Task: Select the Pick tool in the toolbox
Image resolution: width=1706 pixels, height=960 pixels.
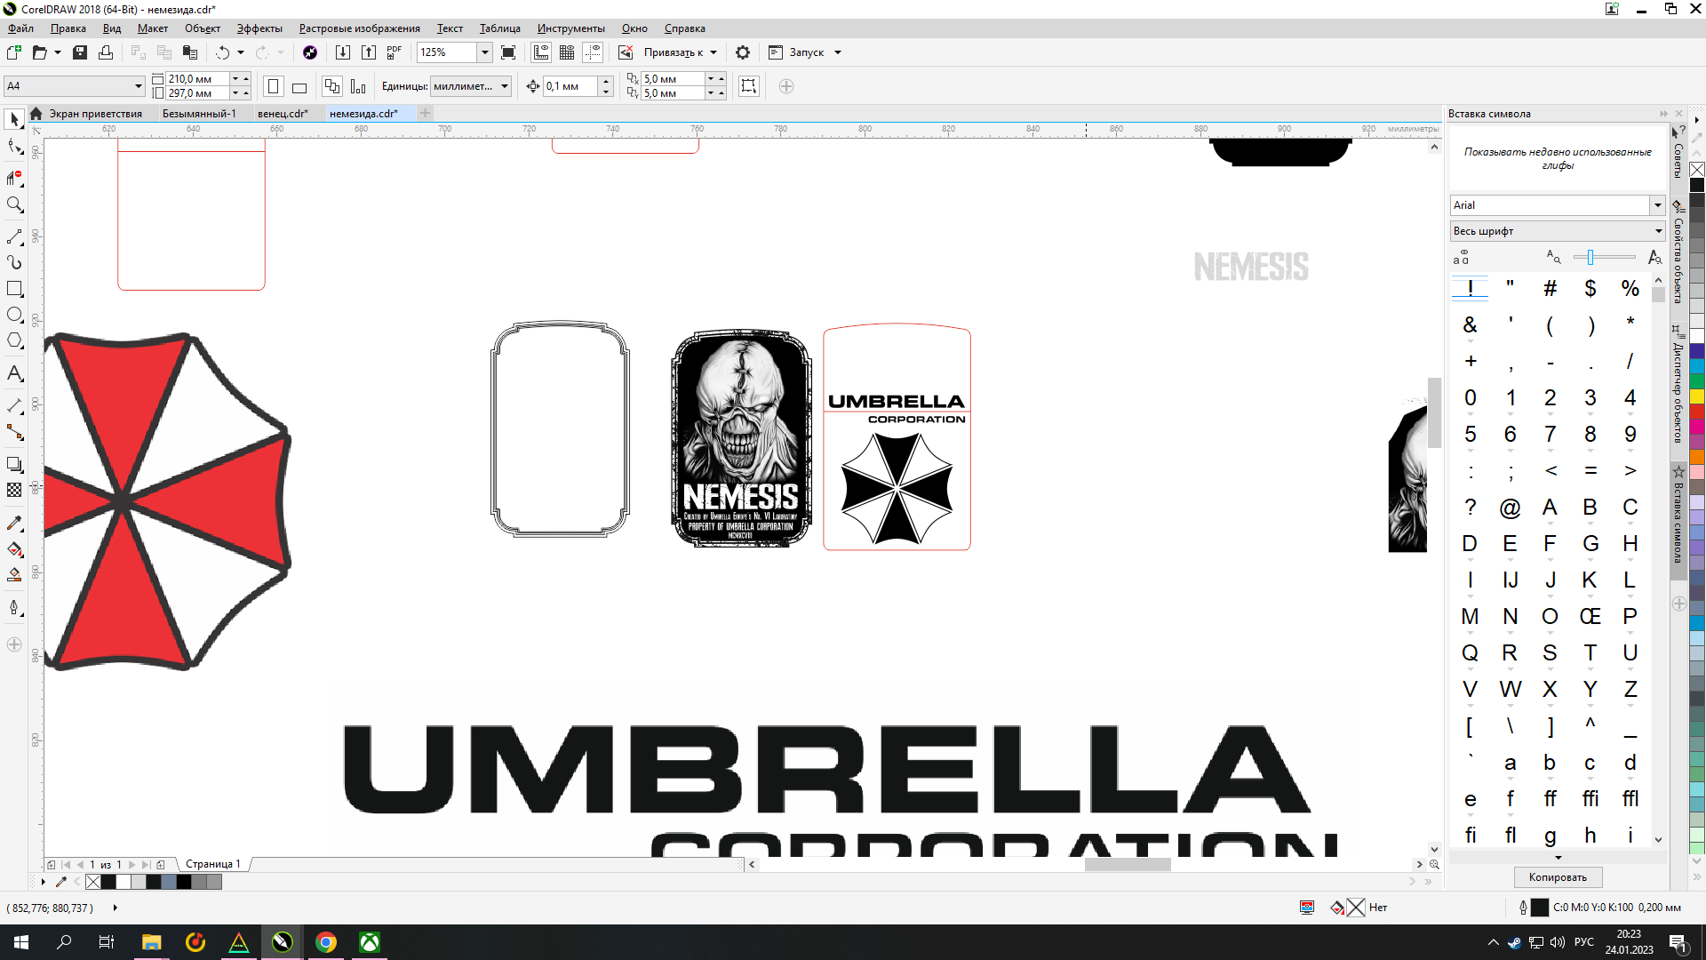Action: pyautogui.click(x=14, y=119)
